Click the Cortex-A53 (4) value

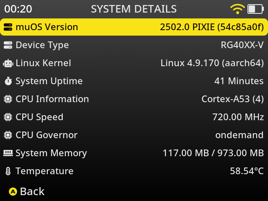(233, 99)
